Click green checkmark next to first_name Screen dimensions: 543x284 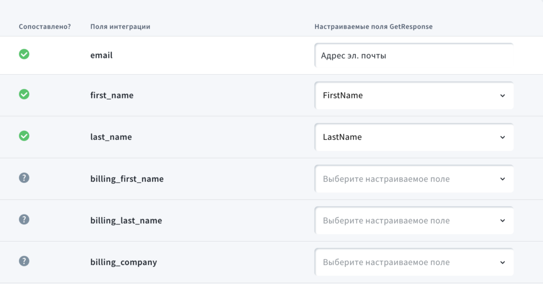[x=24, y=94]
